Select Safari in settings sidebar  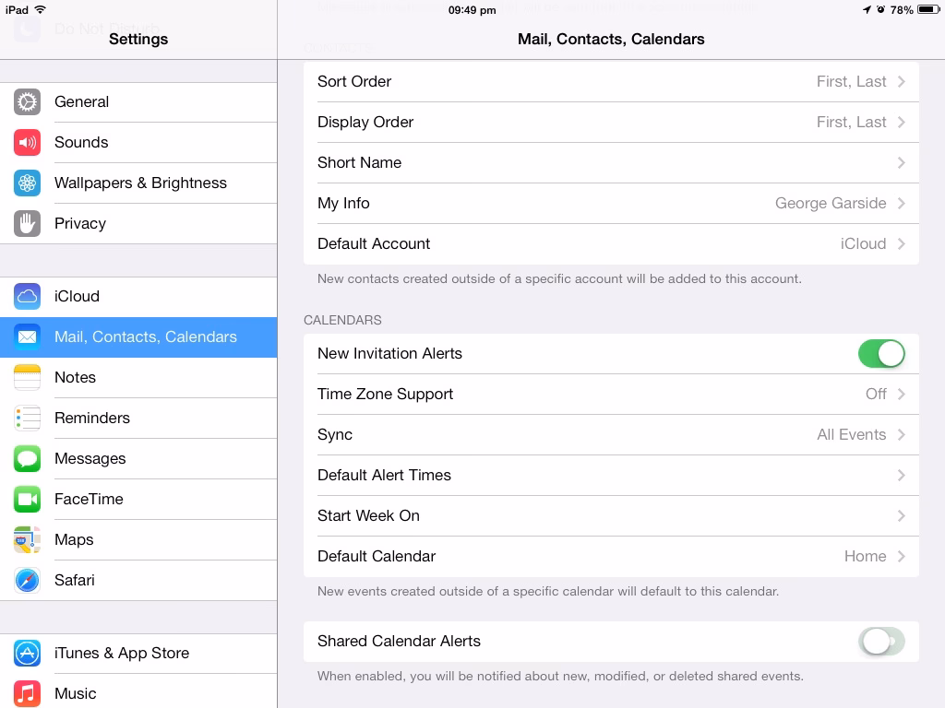pyautogui.click(x=138, y=581)
